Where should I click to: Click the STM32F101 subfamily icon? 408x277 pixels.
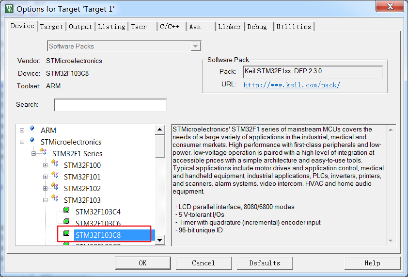pyautogui.click(x=55, y=175)
